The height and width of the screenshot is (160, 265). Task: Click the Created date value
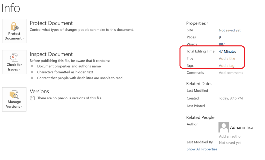pyautogui.click(x=231, y=98)
